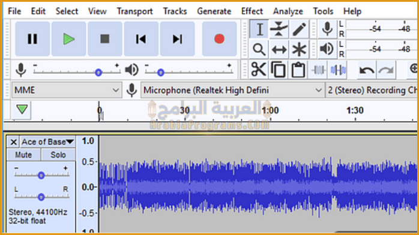Viewport: 419px width, 235px height.
Task: Open the Microphone recording device dropdown
Action: tap(232, 90)
